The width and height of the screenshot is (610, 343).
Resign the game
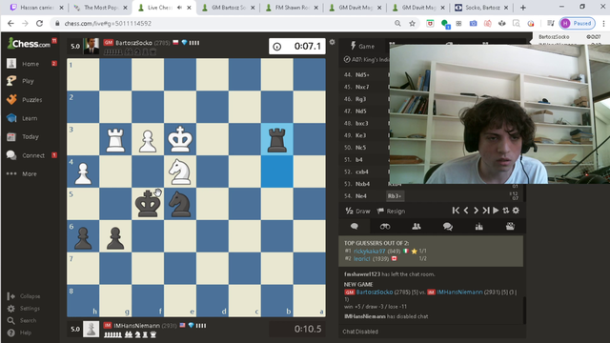tap(391, 212)
